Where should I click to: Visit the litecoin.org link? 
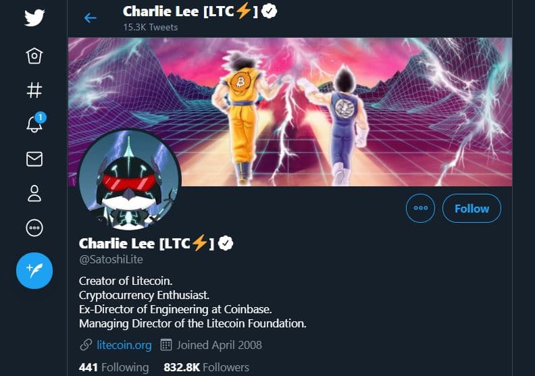124,345
